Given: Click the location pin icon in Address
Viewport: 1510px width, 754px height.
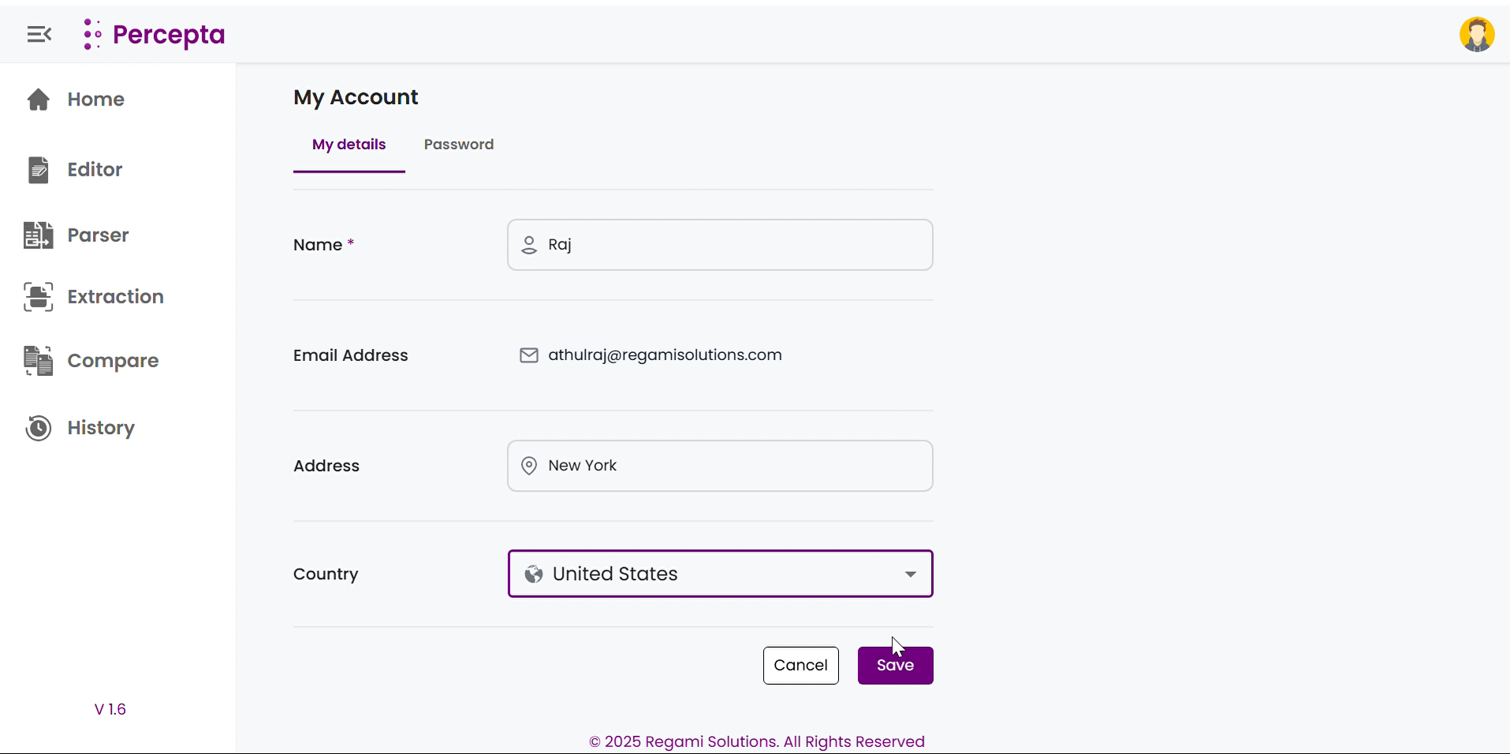Looking at the screenshot, I should pos(529,466).
